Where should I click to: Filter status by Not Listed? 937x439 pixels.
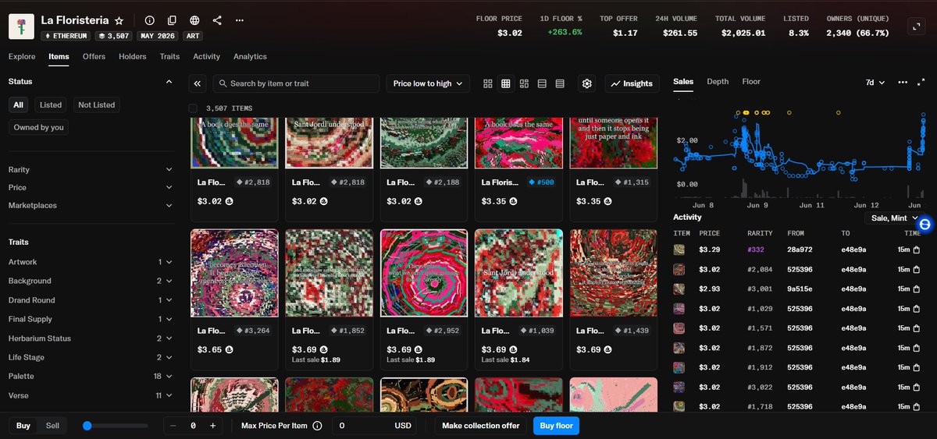click(97, 104)
